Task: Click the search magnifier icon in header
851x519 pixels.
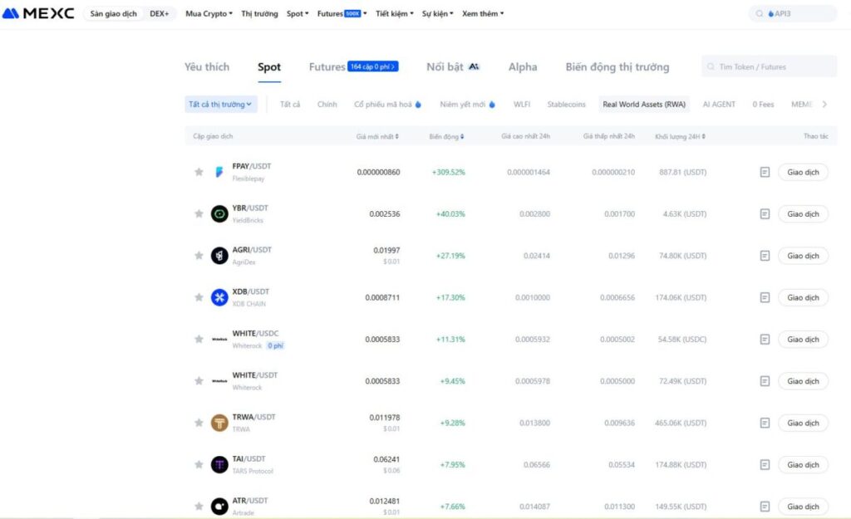Action: click(760, 13)
